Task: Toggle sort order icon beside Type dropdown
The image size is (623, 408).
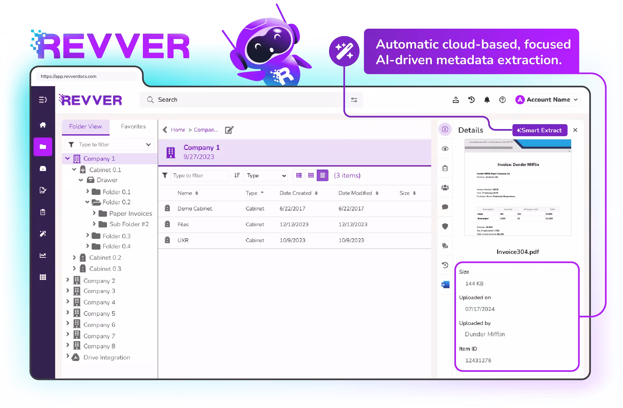Action: click(237, 175)
